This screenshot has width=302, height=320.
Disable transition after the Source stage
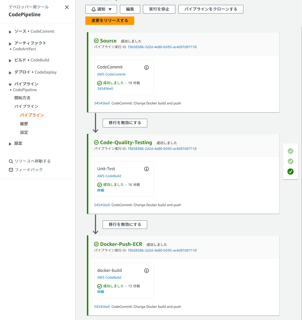125,123
